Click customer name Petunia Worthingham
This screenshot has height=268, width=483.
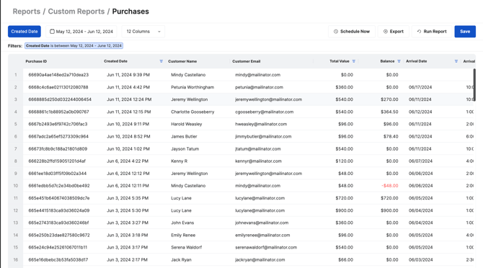192,87
